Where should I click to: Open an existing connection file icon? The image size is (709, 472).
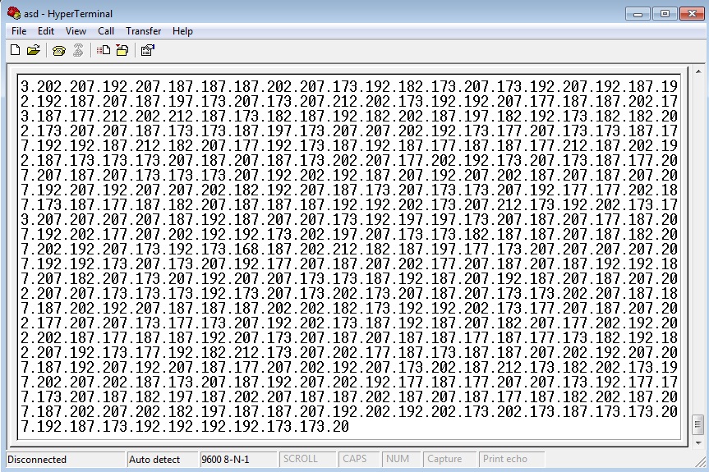[34, 50]
